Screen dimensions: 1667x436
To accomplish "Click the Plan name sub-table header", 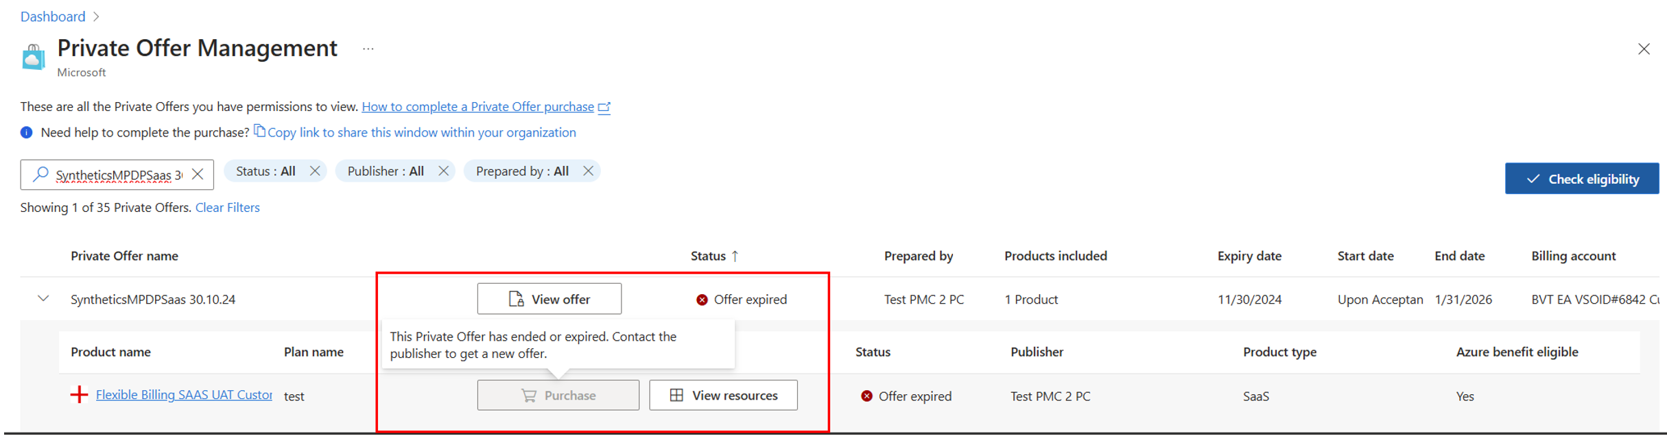I will 314,352.
